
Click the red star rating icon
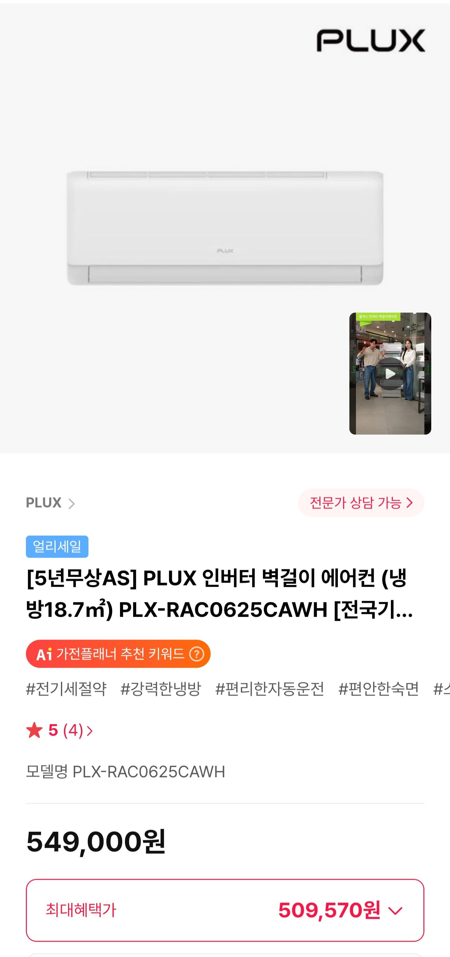click(x=34, y=730)
